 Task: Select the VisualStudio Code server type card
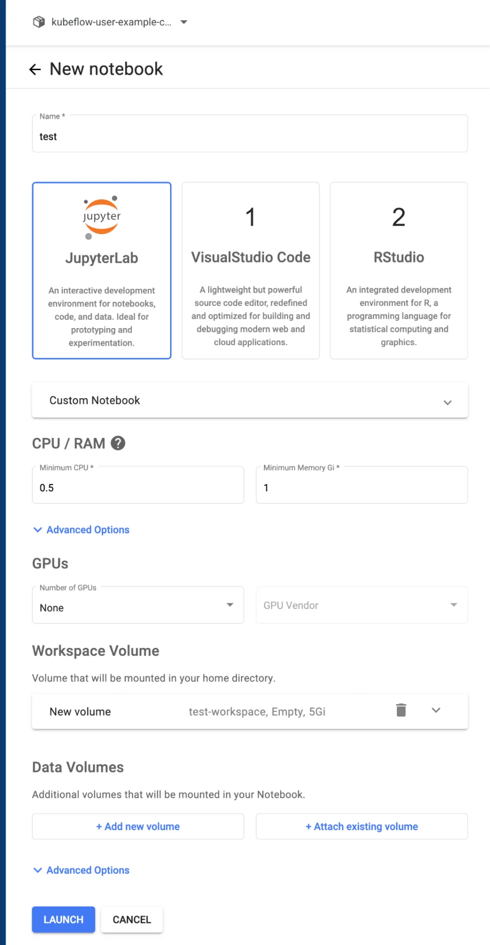(250, 271)
